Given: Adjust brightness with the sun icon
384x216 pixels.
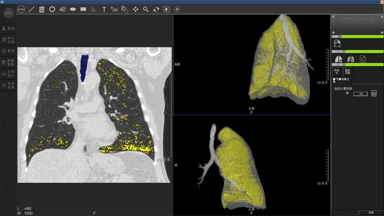Looking at the screenshot, I should pos(167,9).
